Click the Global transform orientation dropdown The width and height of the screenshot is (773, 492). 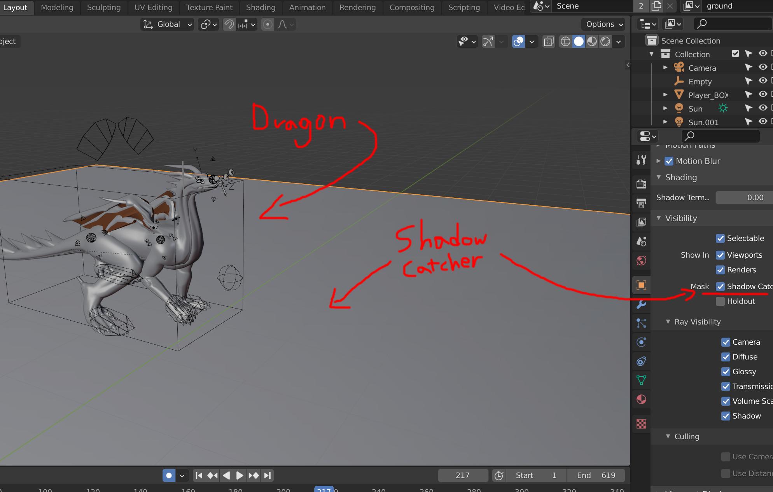click(166, 24)
